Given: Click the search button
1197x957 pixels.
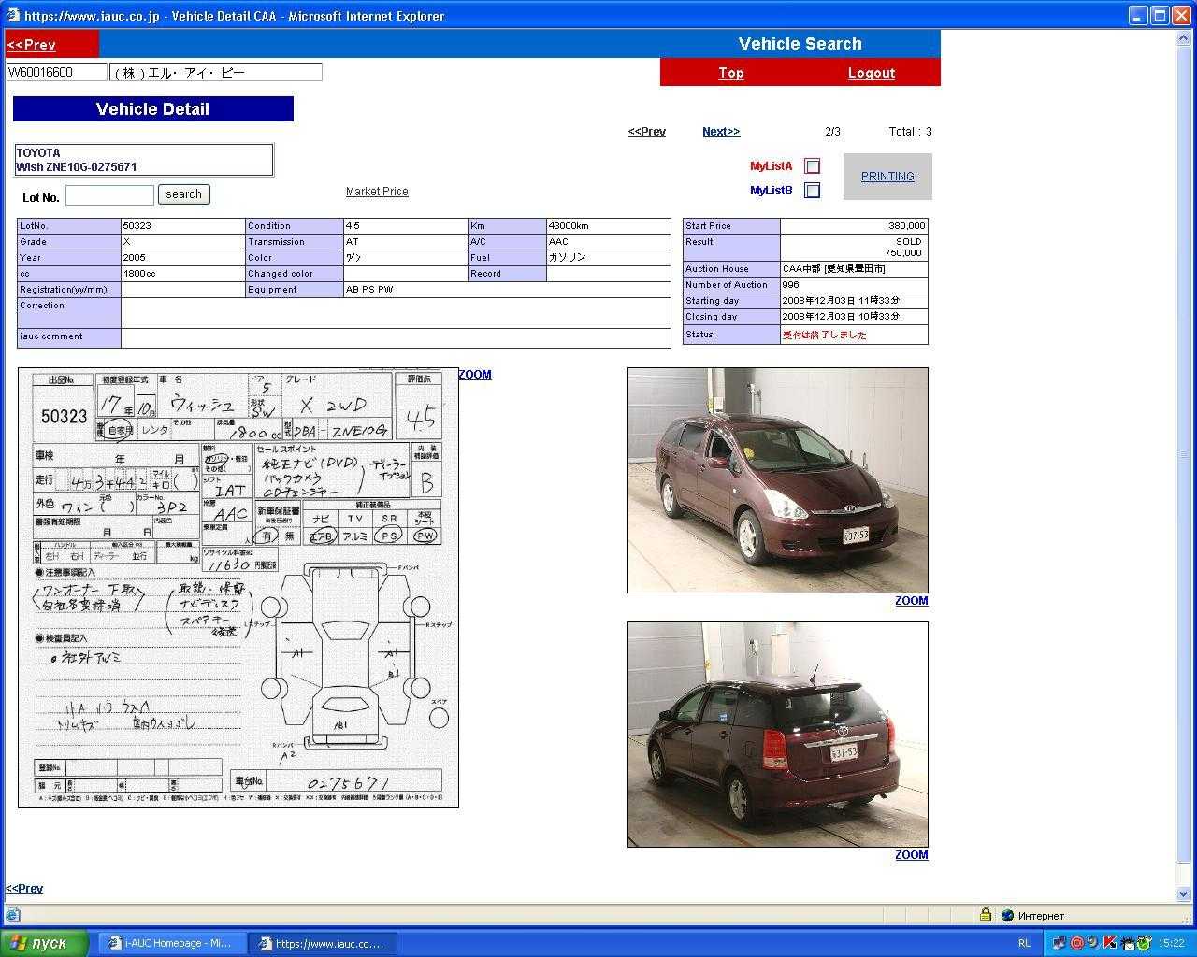Looking at the screenshot, I should [184, 194].
